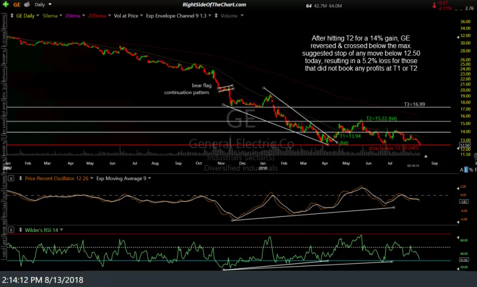This screenshot has height=287, width=477.
Task: Select the Stochastic vertical side tab
Action: click(4, 21)
